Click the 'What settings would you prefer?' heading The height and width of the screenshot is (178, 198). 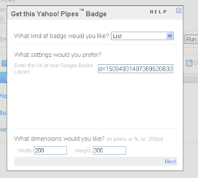(x=58, y=54)
